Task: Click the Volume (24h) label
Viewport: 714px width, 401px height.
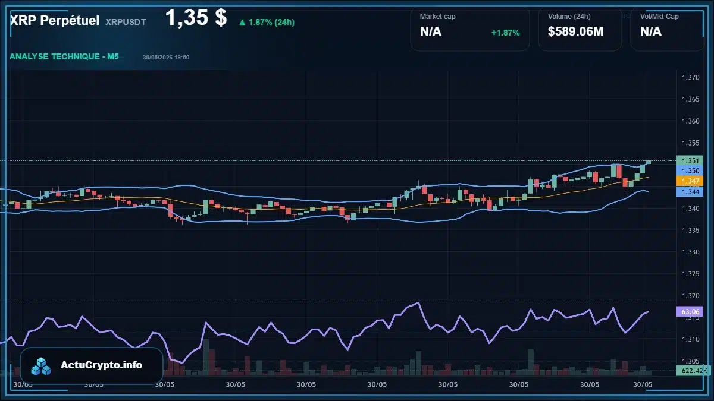Action: coord(569,17)
